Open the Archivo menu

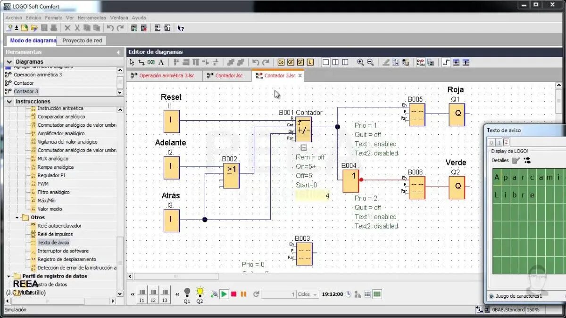14,17
